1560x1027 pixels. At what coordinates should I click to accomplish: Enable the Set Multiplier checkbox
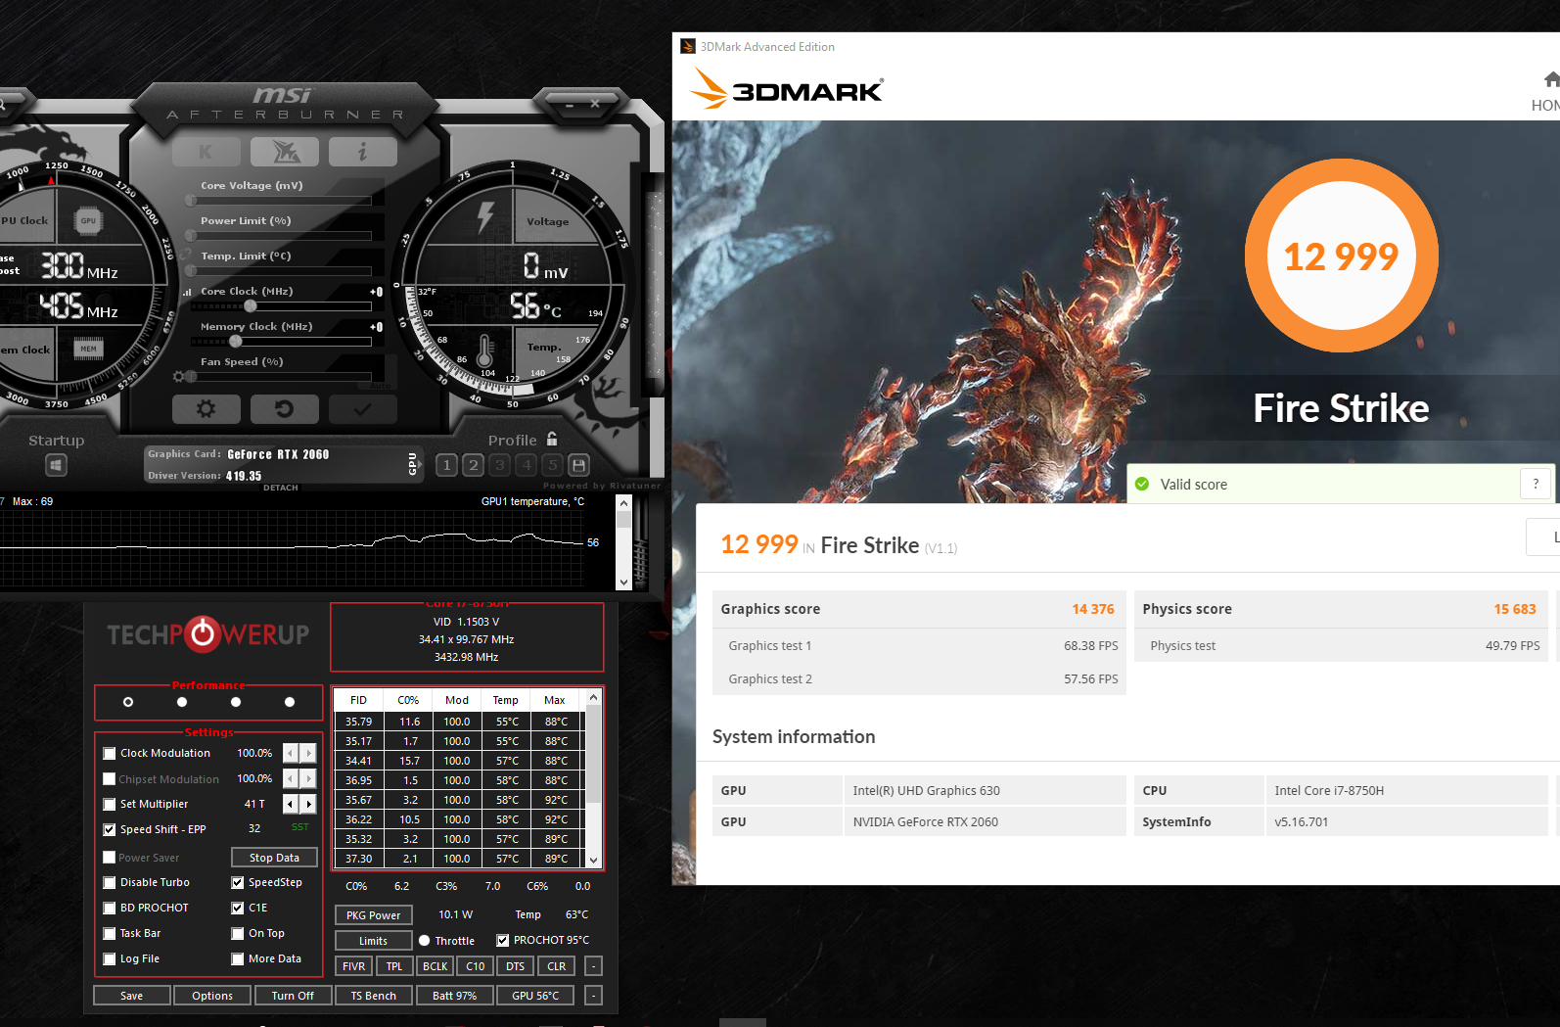[x=110, y=805]
